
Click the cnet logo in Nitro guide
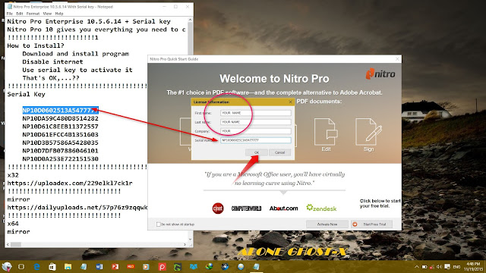[x=218, y=209]
